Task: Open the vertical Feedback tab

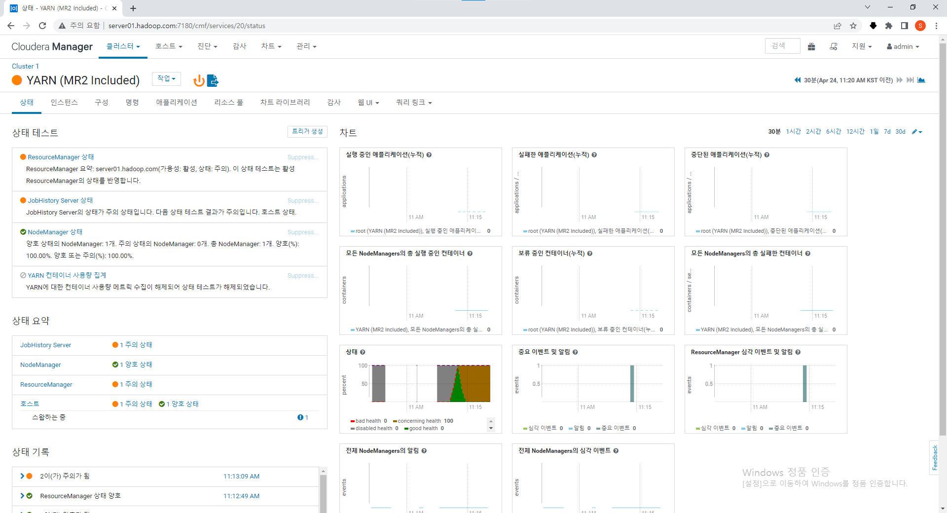Action: tap(935, 458)
